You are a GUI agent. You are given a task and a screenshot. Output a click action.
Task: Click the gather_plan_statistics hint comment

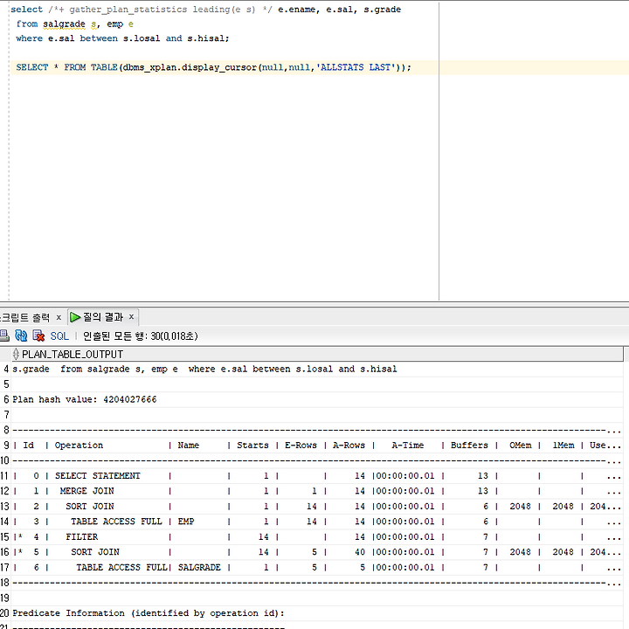coord(161,10)
